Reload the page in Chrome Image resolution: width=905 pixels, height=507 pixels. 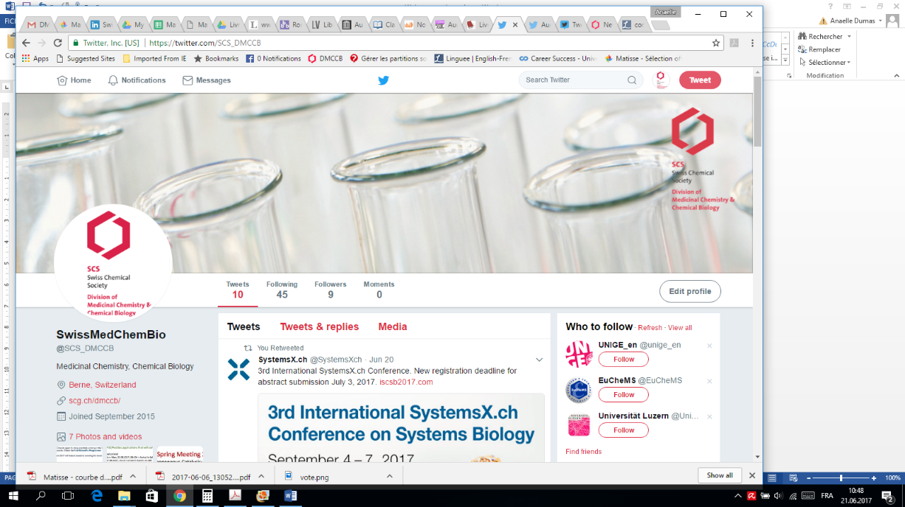pyautogui.click(x=58, y=43)
